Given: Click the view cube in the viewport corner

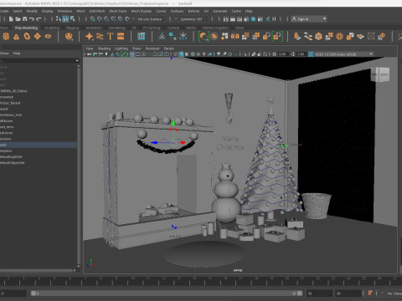Looking at the screenshot, I should point(380,74).
